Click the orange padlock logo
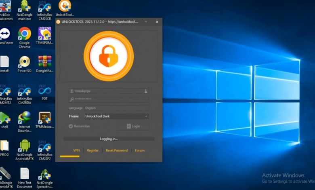The height and width of the screenshot is (190, 315). (108, 56)
